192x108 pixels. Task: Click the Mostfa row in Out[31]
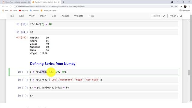click(39, 38)
